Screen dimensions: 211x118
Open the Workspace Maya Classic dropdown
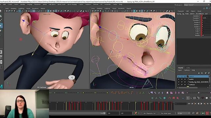pyautogui.click(x=197, y=5)
